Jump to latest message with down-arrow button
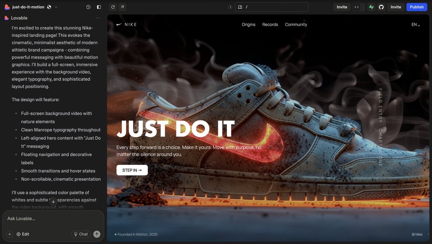This screenshot has width=432, height=244. click(53, 201)
